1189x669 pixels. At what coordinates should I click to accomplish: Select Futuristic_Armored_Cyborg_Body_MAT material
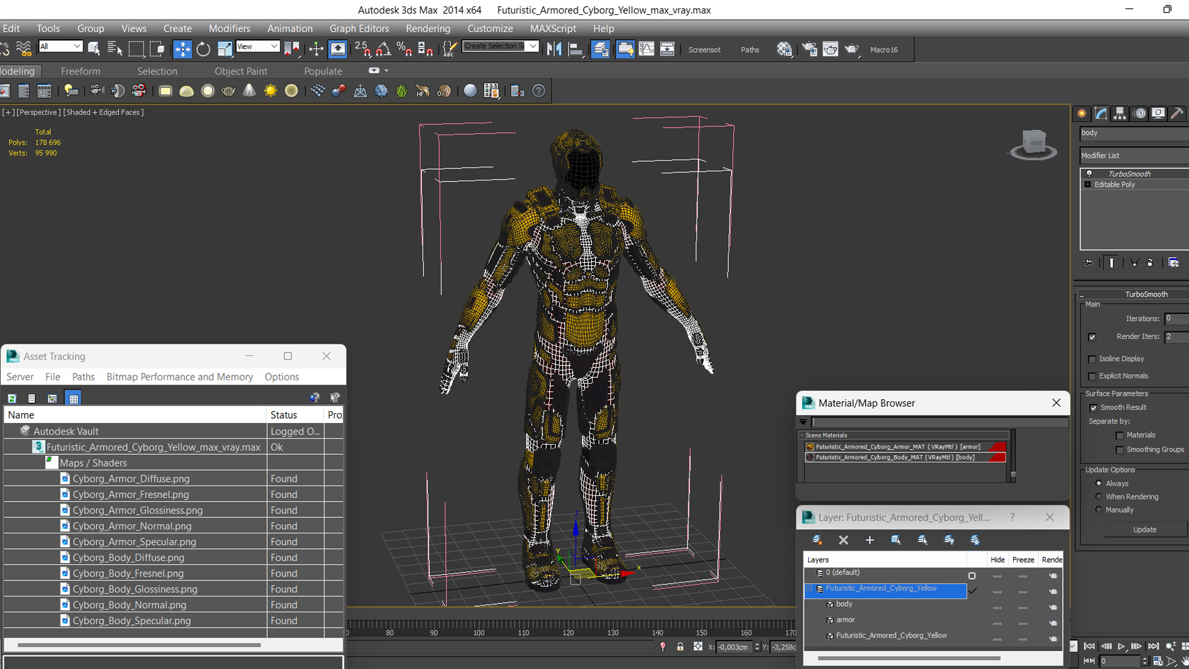[x=905, y=457]
